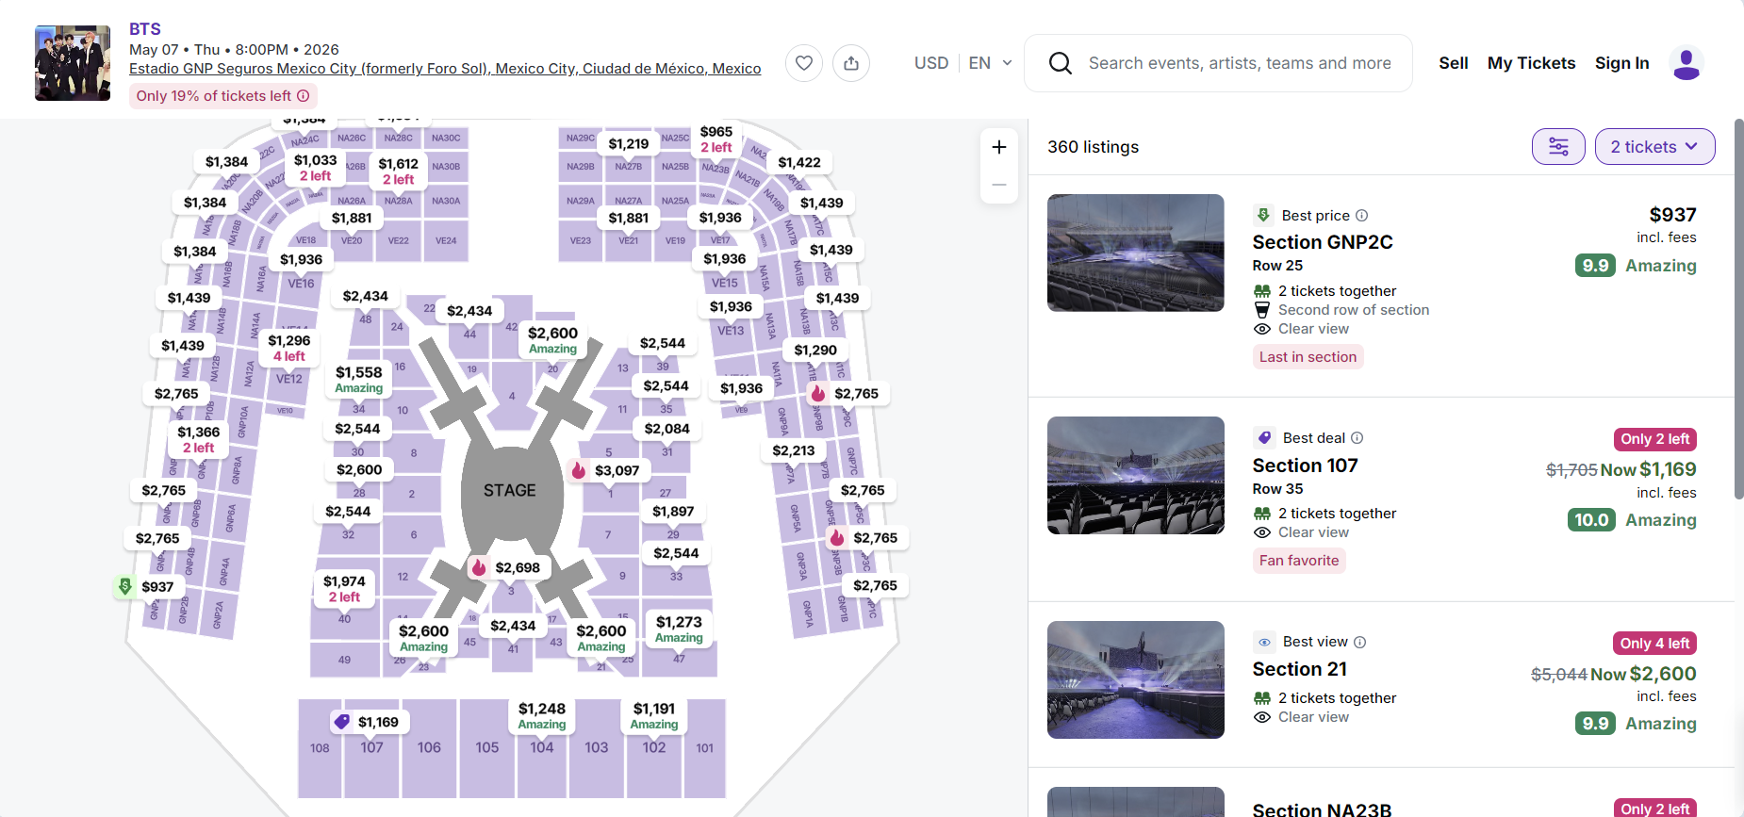Select the $1,974 2 left marker
1744x817 pixels.
pyautogui.click(x=344, y=589)
